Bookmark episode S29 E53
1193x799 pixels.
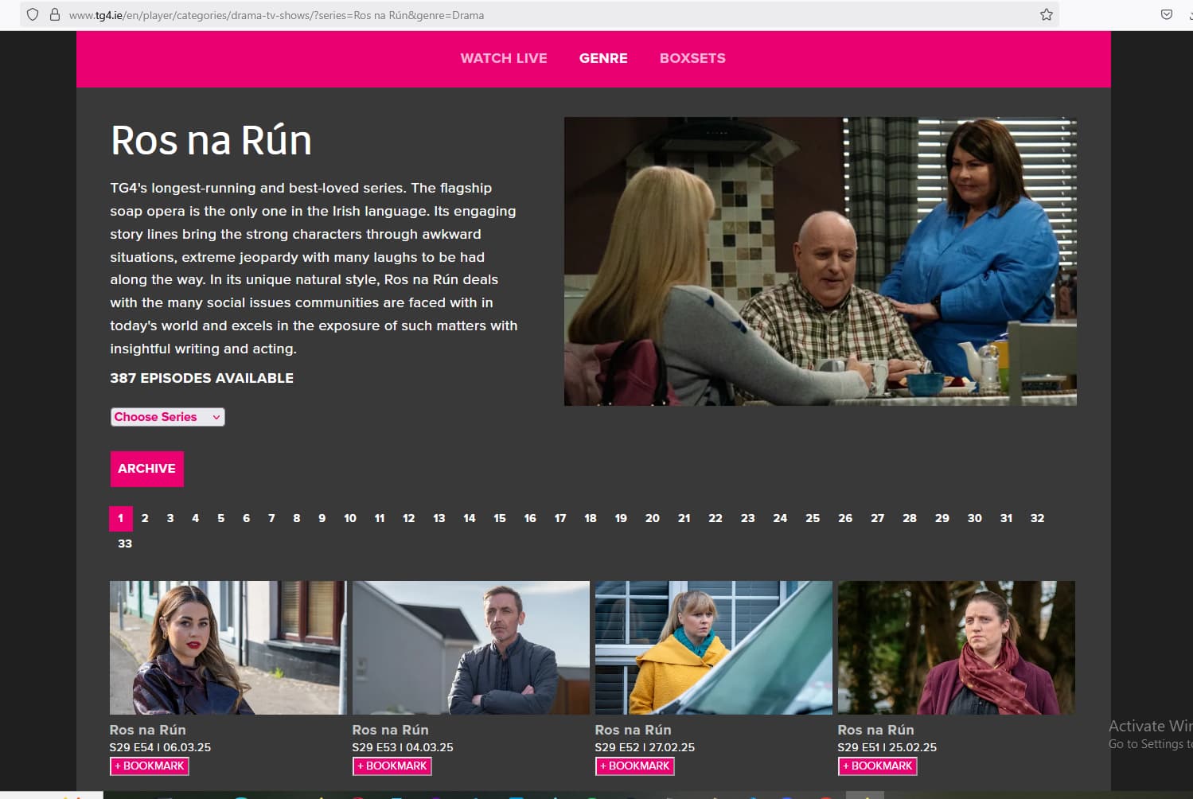pos(392,766)
